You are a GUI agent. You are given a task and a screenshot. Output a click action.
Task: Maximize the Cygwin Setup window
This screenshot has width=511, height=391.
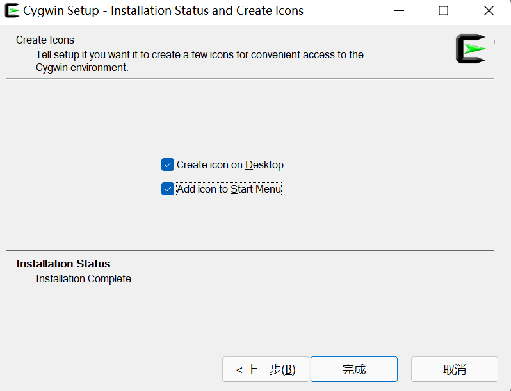[443, 11]
